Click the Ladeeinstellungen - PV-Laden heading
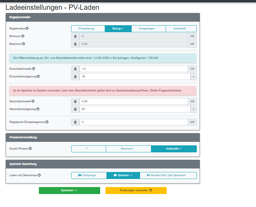 click(52, 7)
